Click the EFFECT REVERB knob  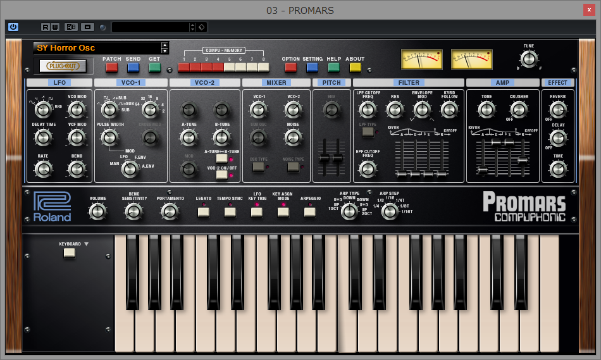click(558, 110)
